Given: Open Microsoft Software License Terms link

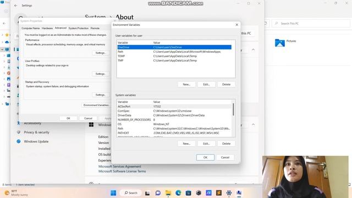Looking at the screenshot, I should tap(122, 171).
